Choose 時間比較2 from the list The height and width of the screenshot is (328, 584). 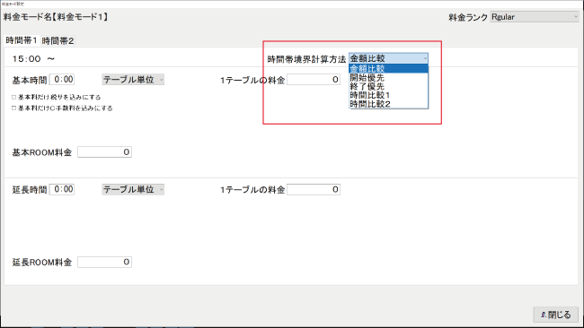pyautogui.click(x=388, y=104)
